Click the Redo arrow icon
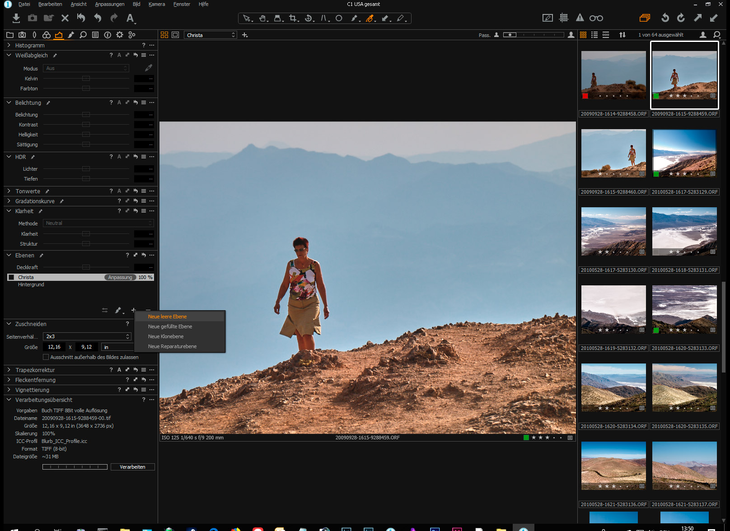Image resolution: width=730 pixels, height=531 pixels. pyautogui.click(x=114, y=18)
